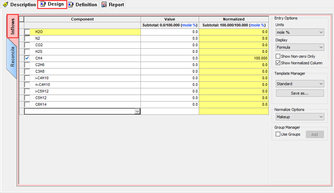Open the Units mole % dropdown
Screen dimensions: 334x193
pyautogui.click(x=300, y=32)
